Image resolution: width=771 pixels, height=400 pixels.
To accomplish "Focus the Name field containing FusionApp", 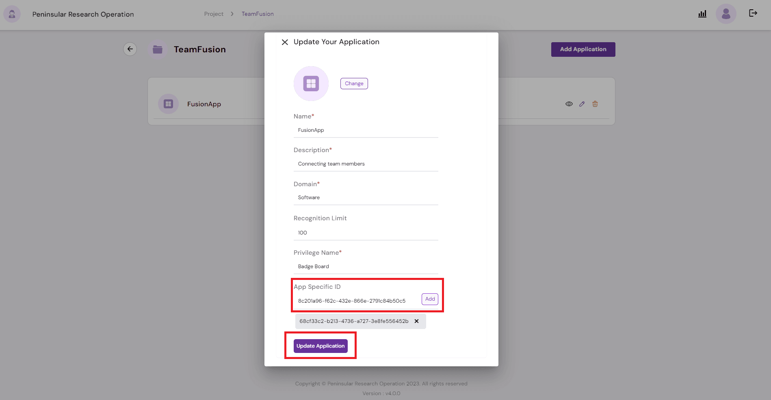I will click(x=366, y=130).
